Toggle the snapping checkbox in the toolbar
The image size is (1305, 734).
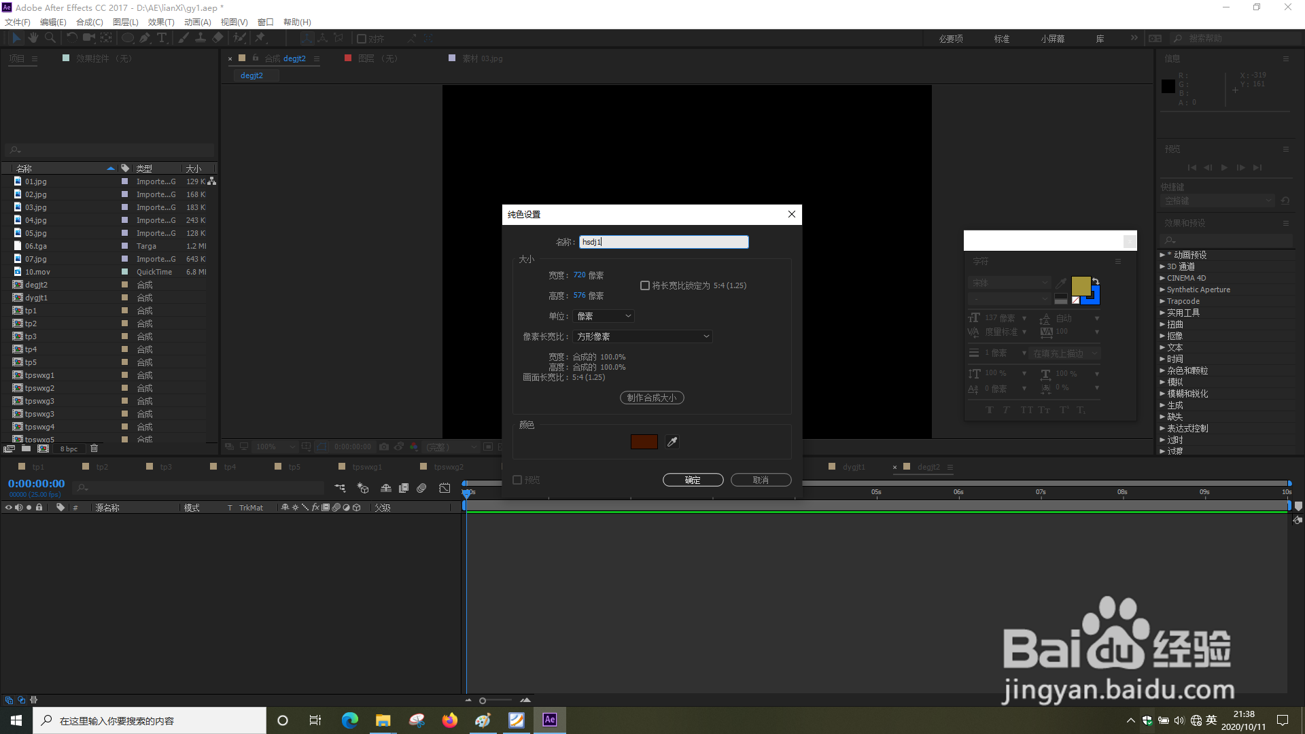[x=362, y=39]
